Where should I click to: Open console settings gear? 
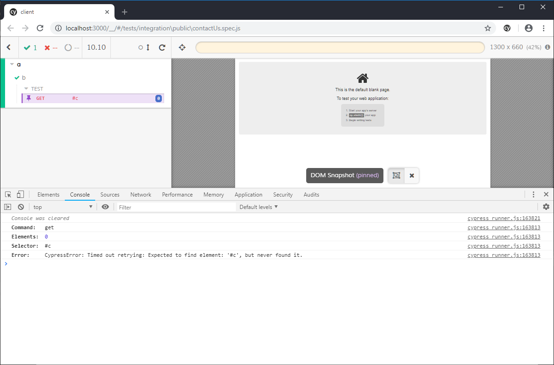point(546,207)
